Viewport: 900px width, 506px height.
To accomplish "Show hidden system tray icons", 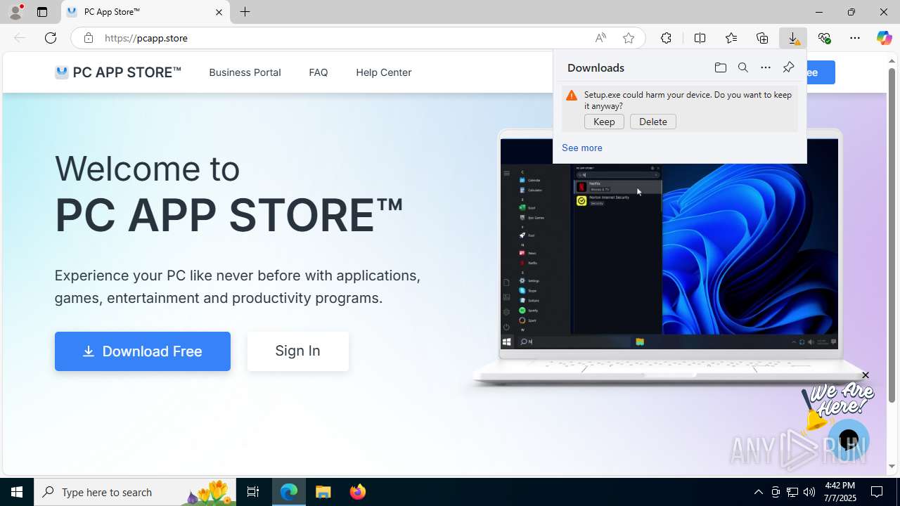I will tap(758, 492).
